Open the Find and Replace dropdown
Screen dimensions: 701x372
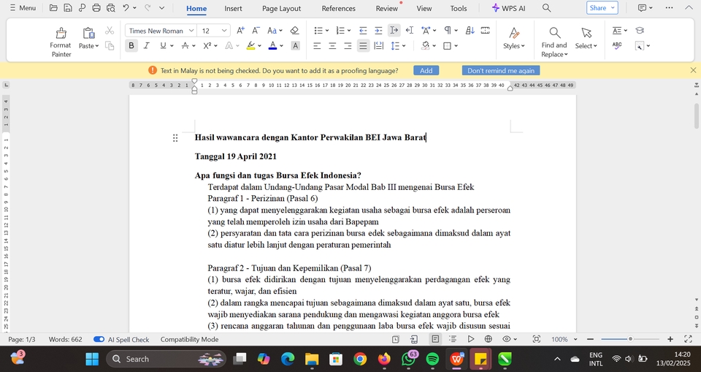pos(554,50)
